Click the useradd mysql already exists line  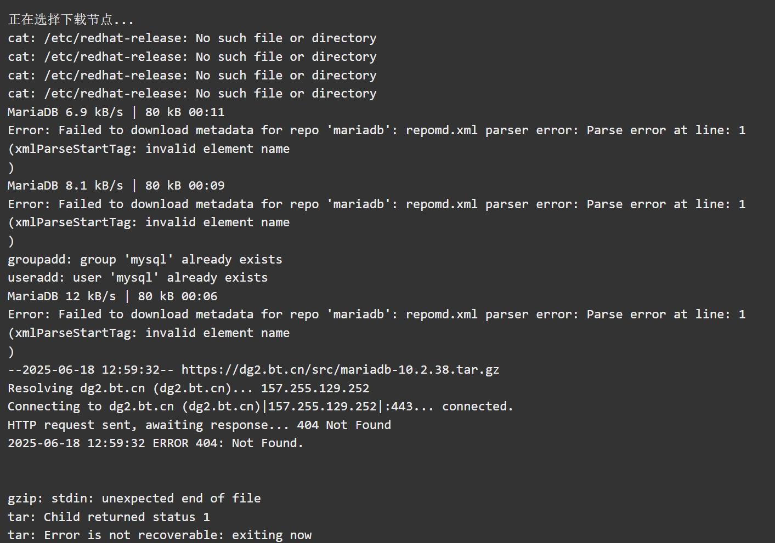138,278
